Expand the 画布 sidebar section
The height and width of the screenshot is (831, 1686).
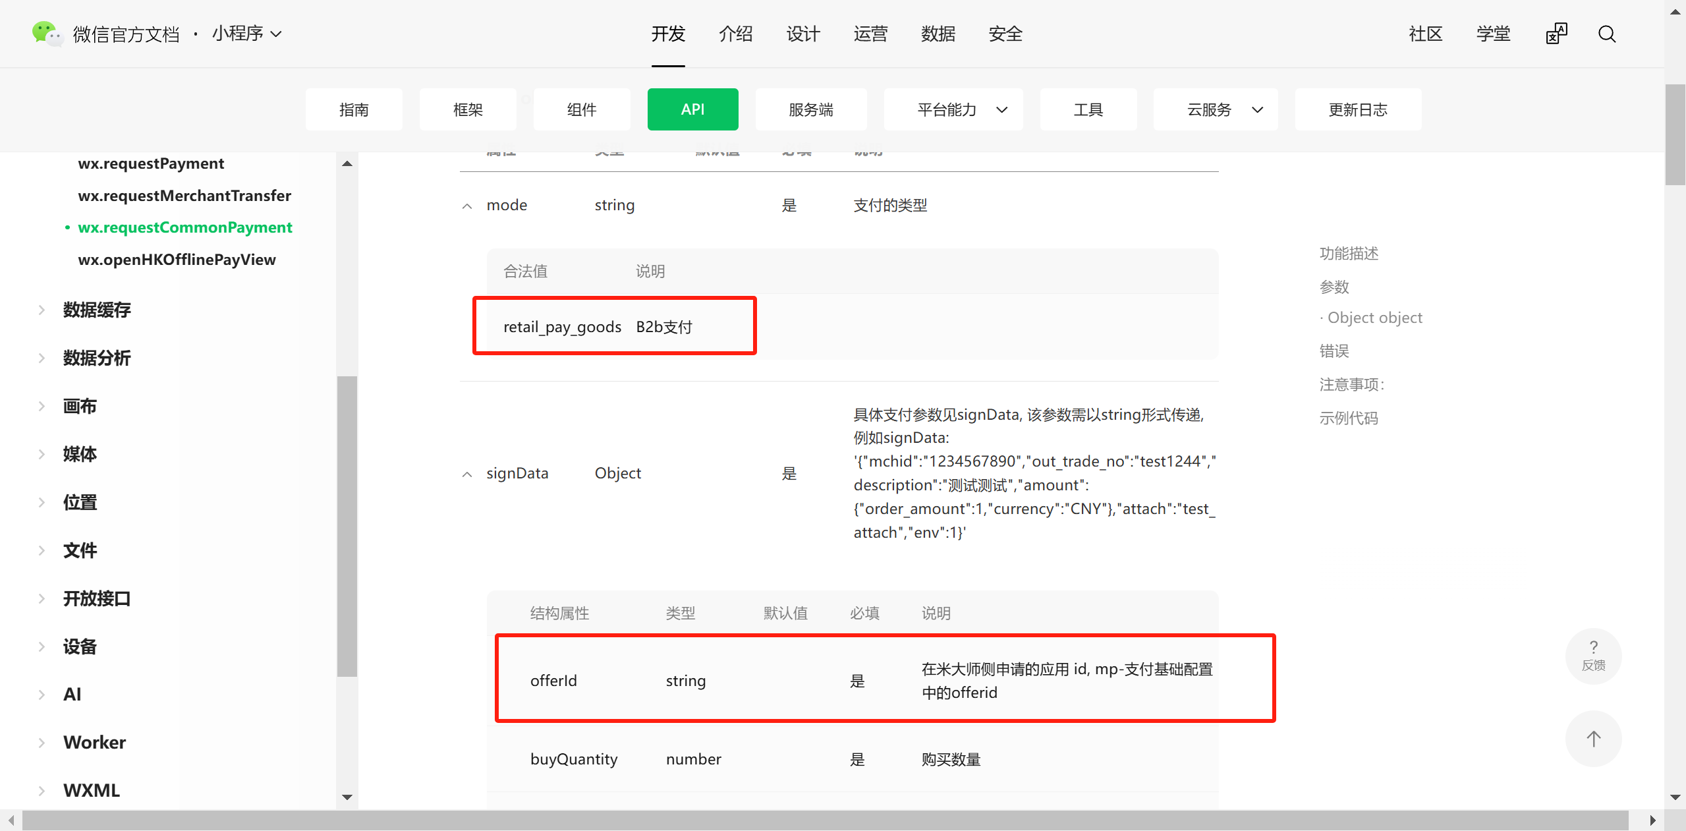pyautogui.click(x=42, y=406)
